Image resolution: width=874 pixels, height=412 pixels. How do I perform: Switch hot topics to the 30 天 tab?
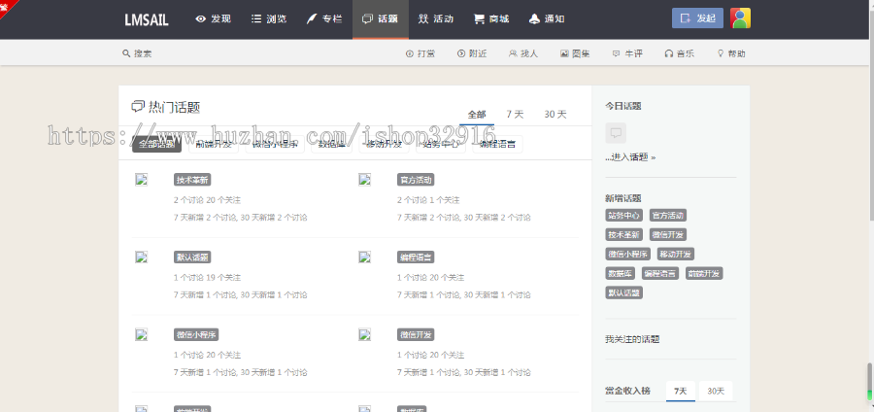click(555, 115)
